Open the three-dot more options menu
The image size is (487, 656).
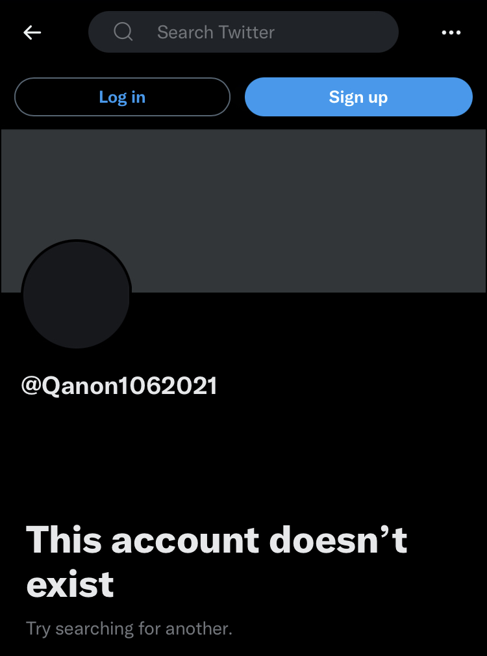pyautogui.click(x=451, y=33)
